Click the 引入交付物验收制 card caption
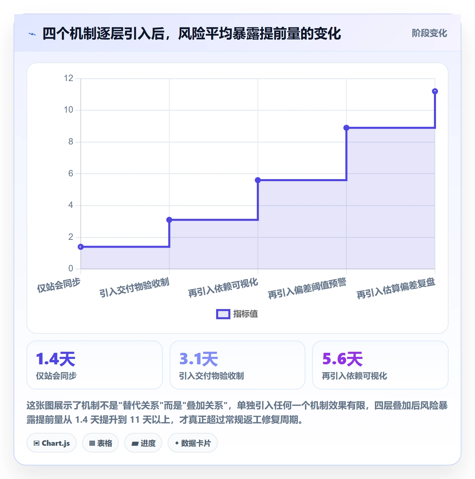Viewport: 475px width, 479px height. 211,376
